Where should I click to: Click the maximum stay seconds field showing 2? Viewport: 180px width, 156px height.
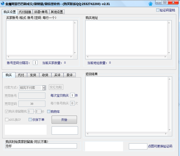(38, 111)
